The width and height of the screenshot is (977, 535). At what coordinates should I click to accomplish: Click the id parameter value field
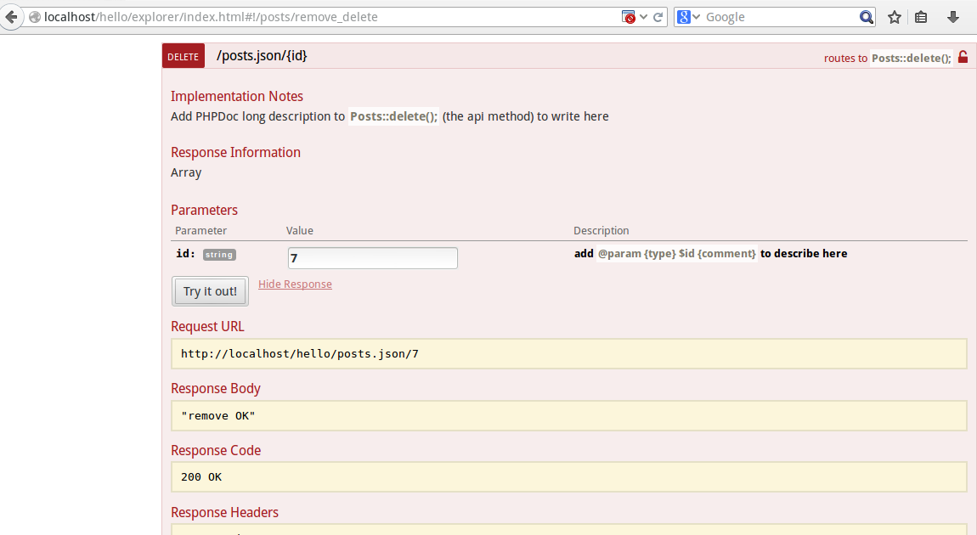point(373,258)
